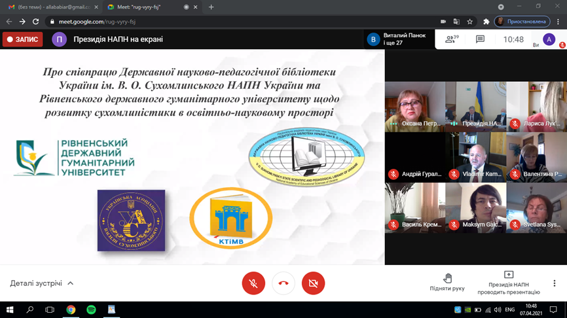The image size is (567, 318).
Task: Select Оксана Петр... video tile
Action: [x=414, y=107]
